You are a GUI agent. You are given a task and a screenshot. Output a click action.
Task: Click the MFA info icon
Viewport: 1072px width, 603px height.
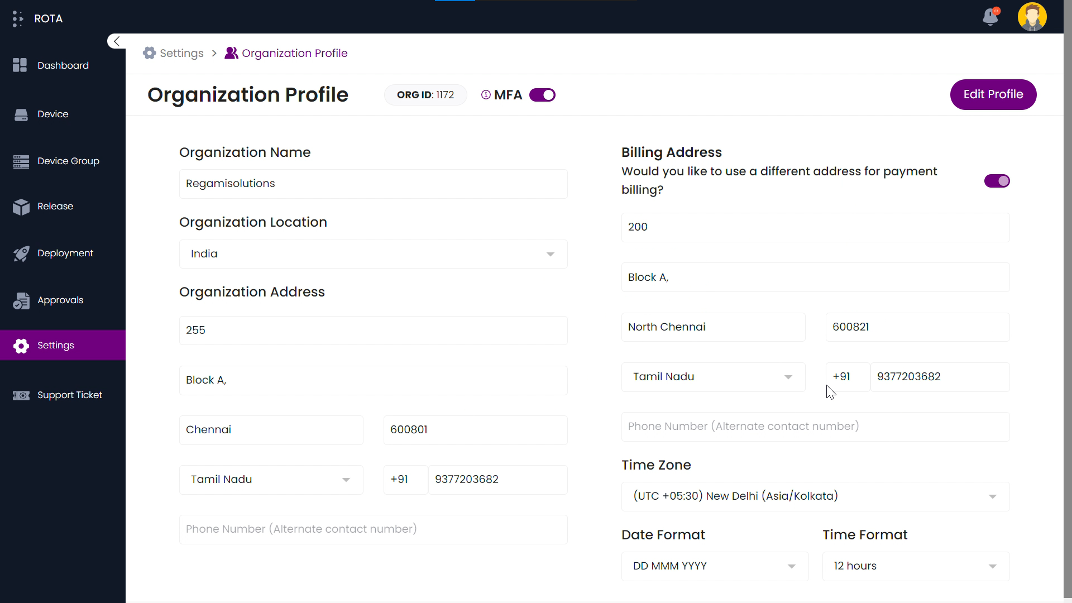(485, 95)
